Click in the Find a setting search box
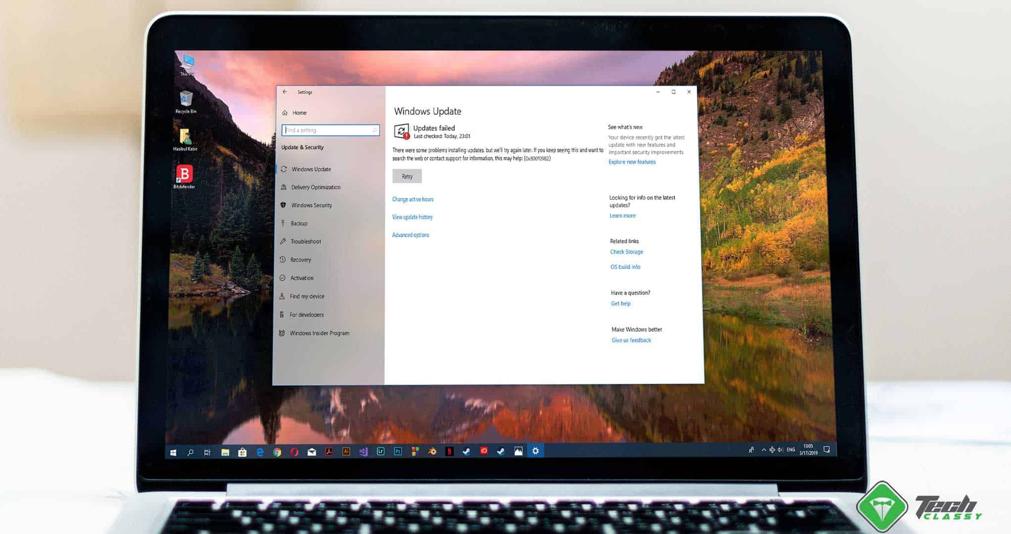The width and height of the screenshot is (1011, 534). 330,130
